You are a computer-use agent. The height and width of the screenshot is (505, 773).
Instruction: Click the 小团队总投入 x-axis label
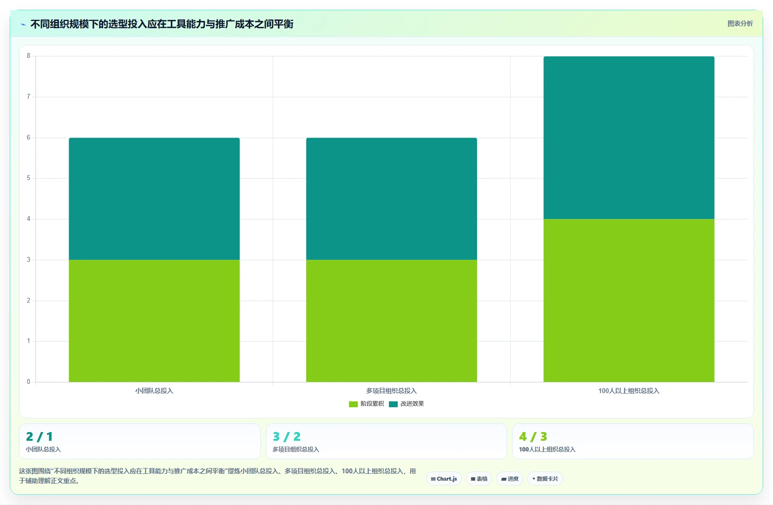point(154,391)
